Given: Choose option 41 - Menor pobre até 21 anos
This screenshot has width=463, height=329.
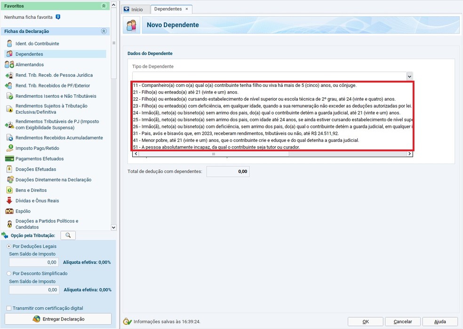Looking at the screenshot, I should tap(272, 140).
